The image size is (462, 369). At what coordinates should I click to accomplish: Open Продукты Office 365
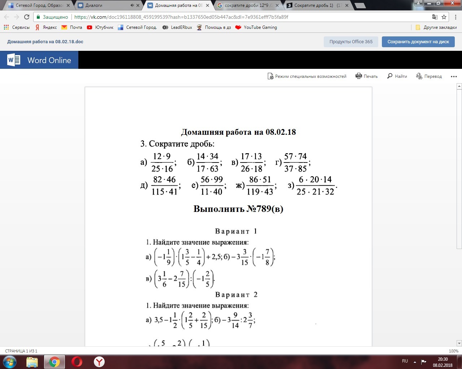350,41
